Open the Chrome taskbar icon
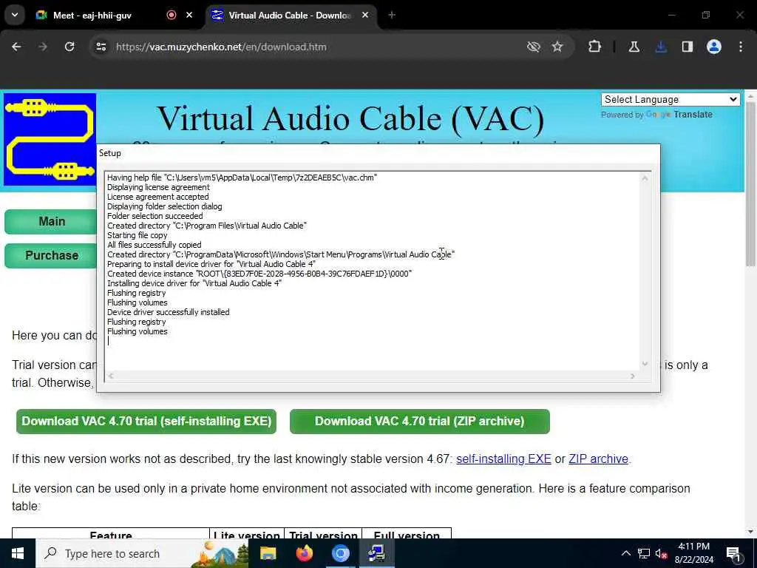 340,553
